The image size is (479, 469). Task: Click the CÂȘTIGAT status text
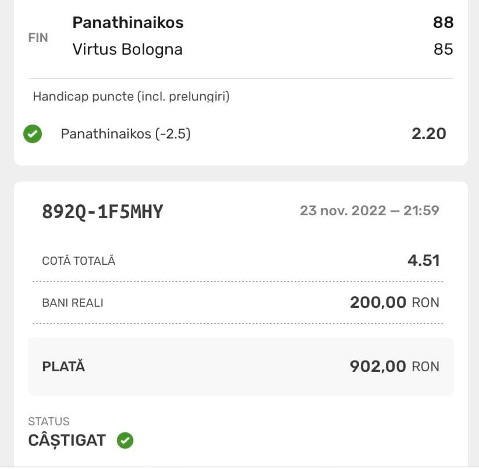click(67, 440)
